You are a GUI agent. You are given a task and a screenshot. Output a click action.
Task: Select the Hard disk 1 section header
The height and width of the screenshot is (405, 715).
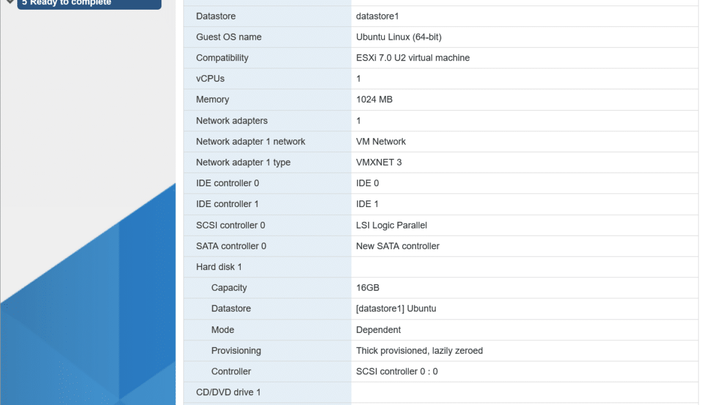click(x=219, y=267)
